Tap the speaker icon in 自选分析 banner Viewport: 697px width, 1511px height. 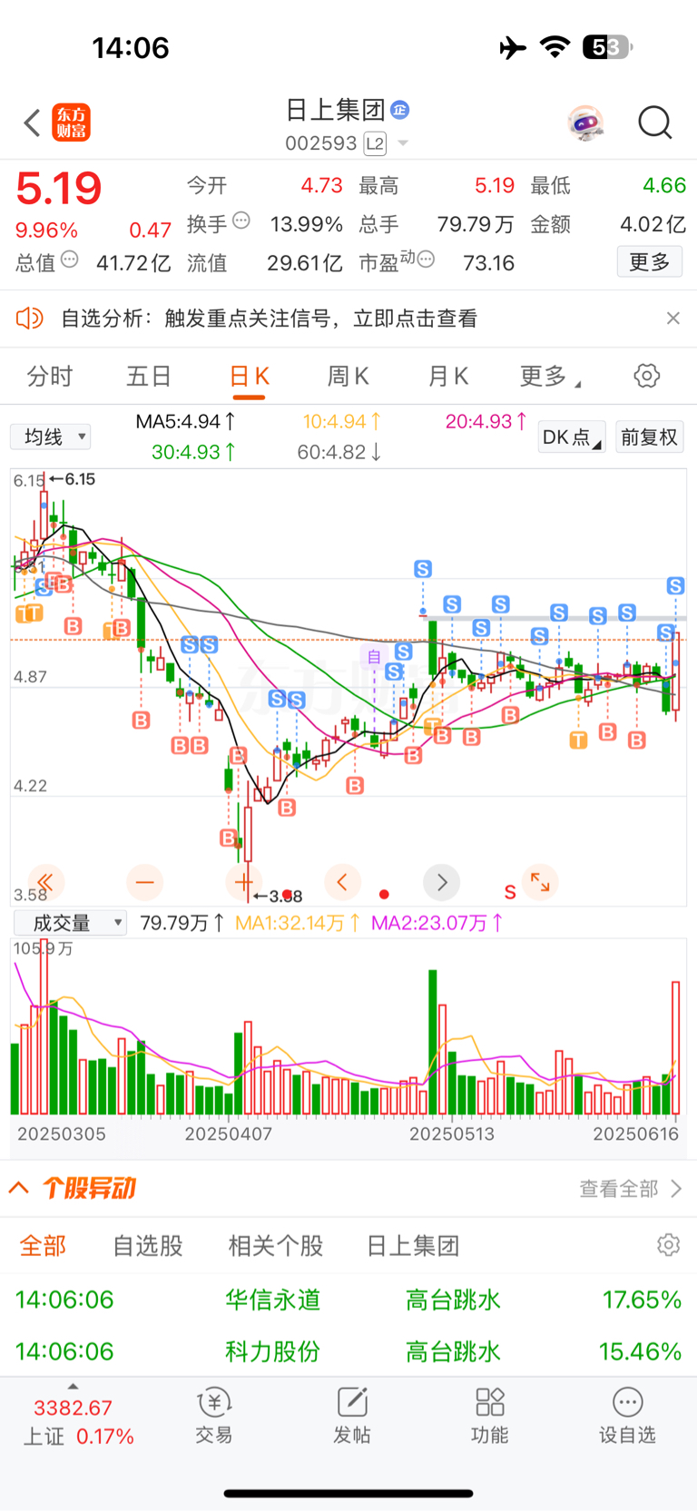point(30,318)
